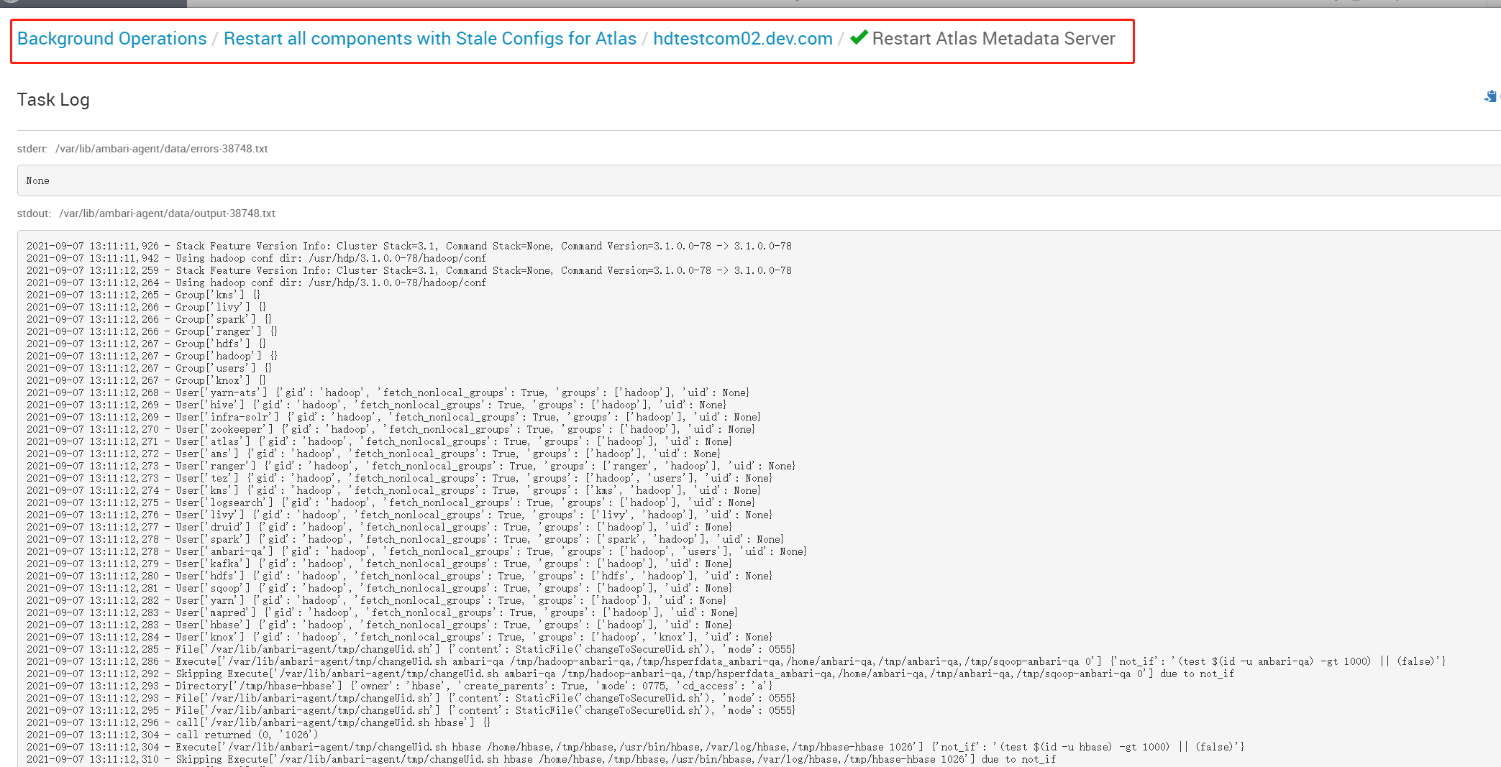Click log line Group['kms'] {}
Viewport: 1501px width, 767px height.
coord(143,295)
